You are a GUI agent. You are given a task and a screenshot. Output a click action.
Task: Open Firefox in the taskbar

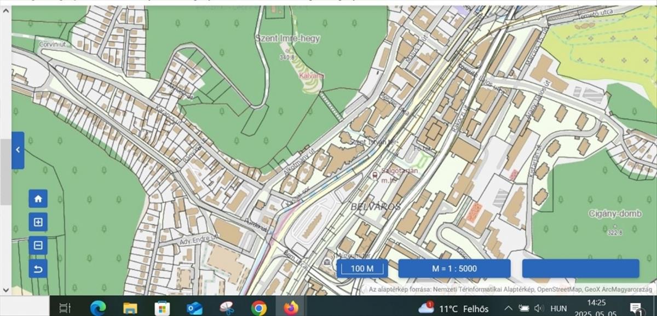coord(290,308)
